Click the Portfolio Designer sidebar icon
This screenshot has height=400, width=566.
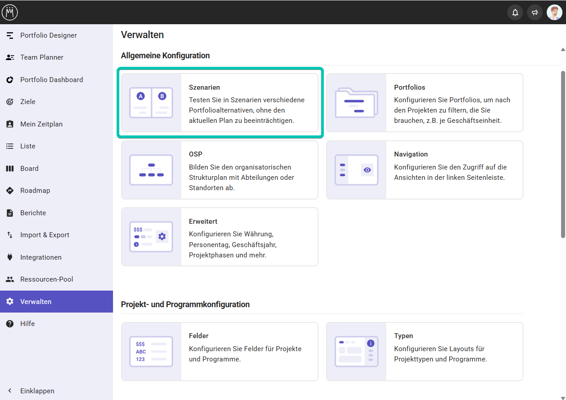(x=10, y=35)
